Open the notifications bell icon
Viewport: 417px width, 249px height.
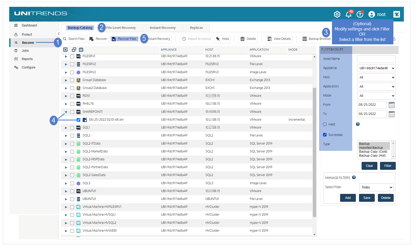tap(349, 14)
